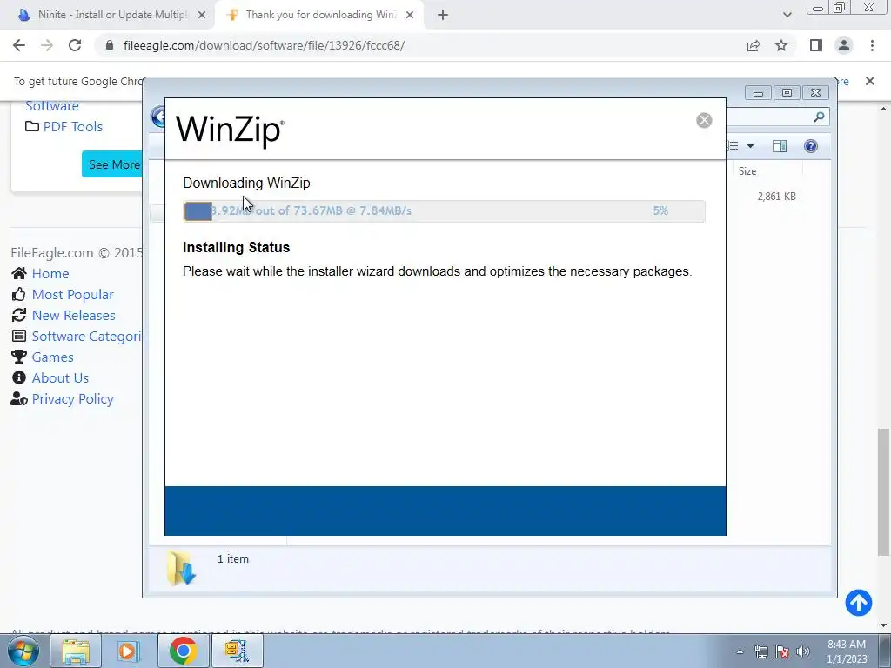Dismiss the Chrome update notification bar
891x668 pixels.
point(870,81)
